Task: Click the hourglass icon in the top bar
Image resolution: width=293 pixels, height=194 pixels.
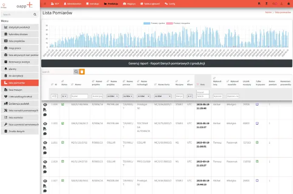Action: click(267, 3)
